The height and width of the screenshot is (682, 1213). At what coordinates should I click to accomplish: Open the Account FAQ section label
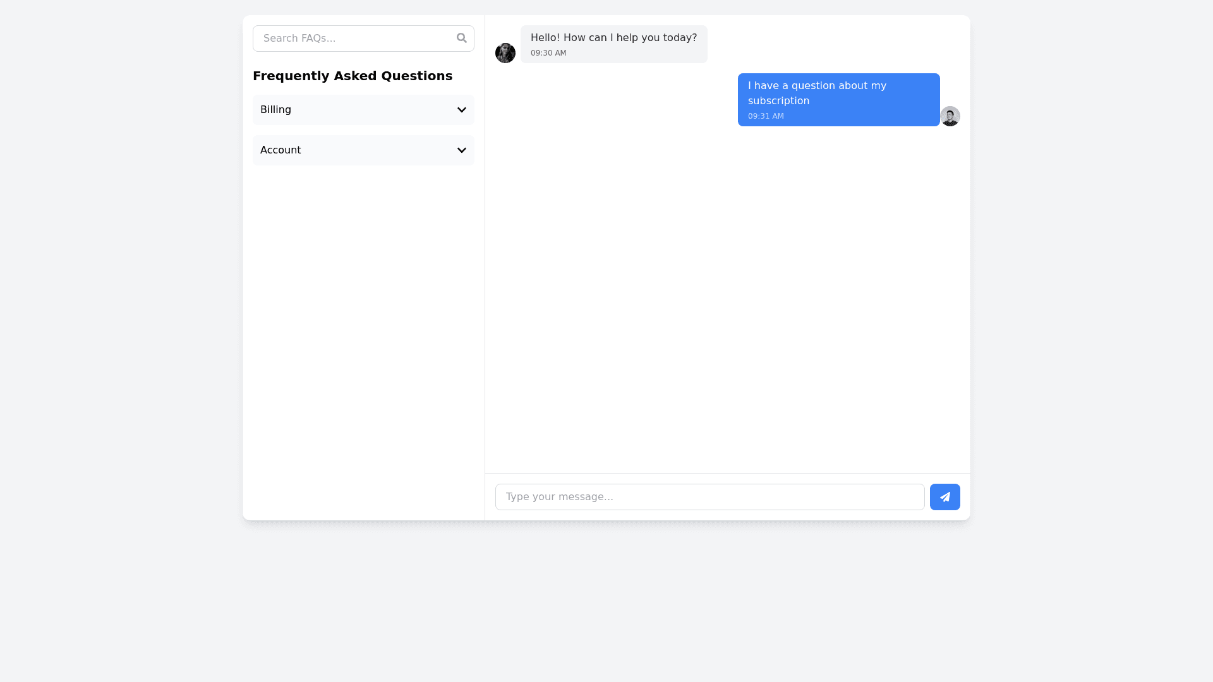click(x=281, y=150)
